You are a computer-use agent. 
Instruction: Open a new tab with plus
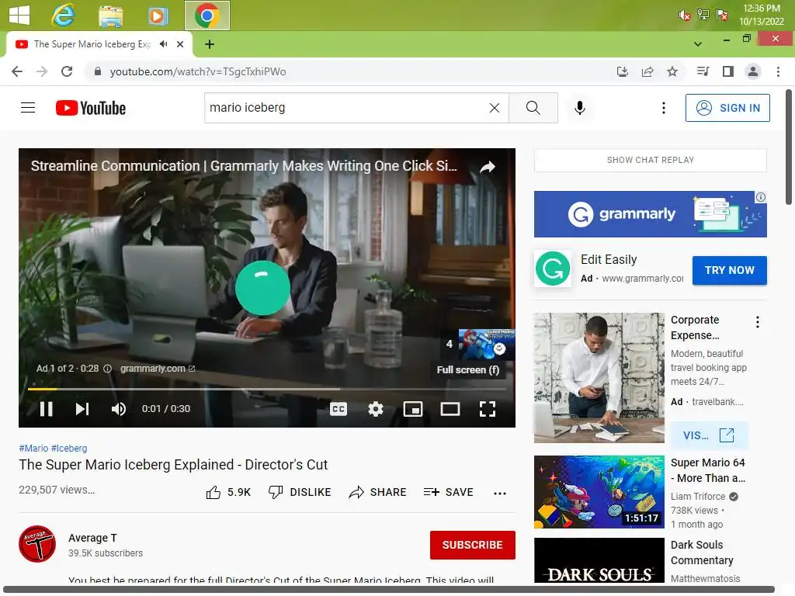pos(210,44)
